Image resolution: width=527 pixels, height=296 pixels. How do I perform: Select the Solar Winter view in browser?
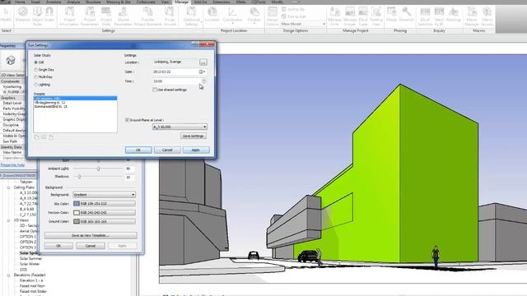click(30, 264)
